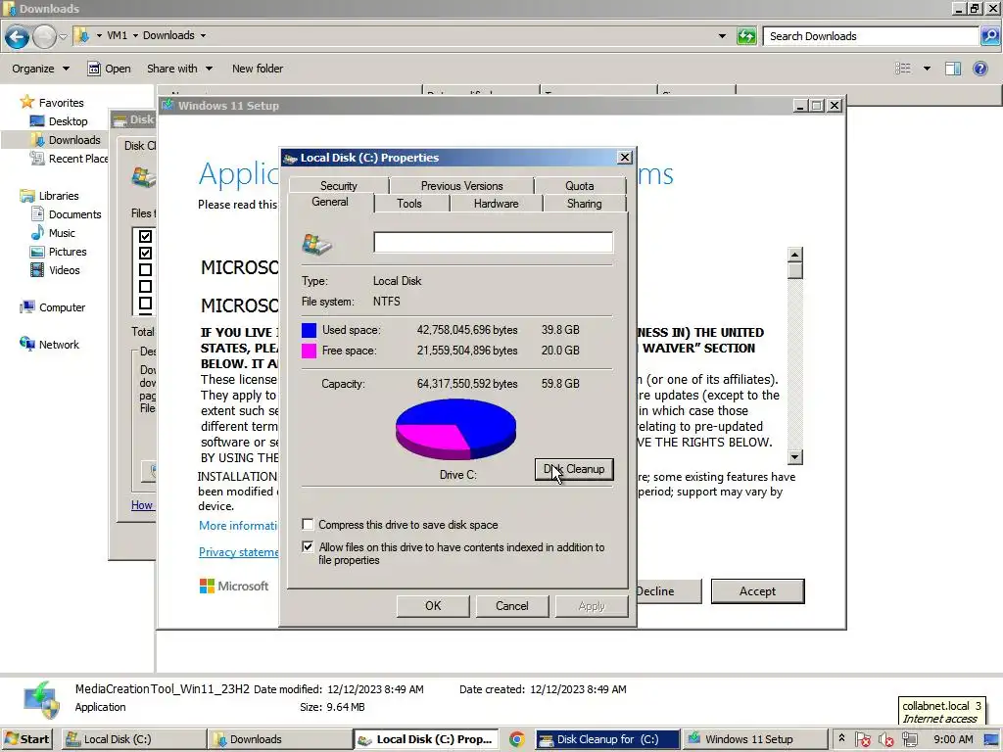The width and height of the screenshot is (1003, 752).
Task: Click the muted volume tray icon
Action: 885,739
